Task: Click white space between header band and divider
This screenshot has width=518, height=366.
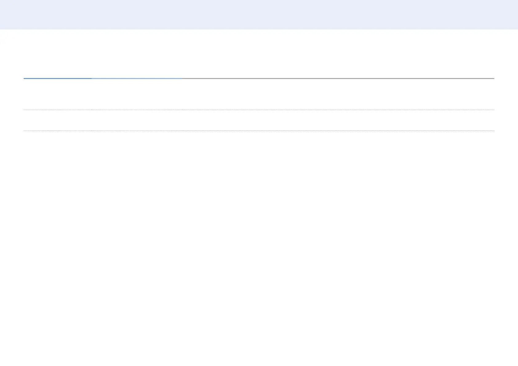Action: (x=259, y=54)
